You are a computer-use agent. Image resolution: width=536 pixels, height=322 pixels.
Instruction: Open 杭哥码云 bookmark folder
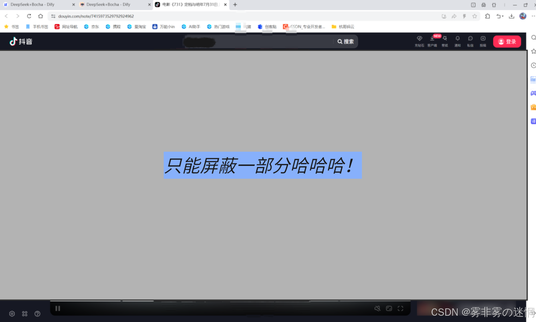click(343, 26)
